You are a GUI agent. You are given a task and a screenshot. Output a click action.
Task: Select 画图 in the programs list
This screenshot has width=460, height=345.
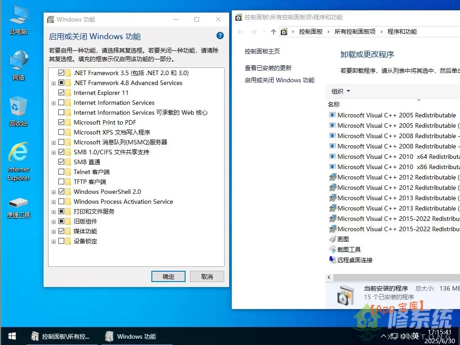tap(343, 239)
